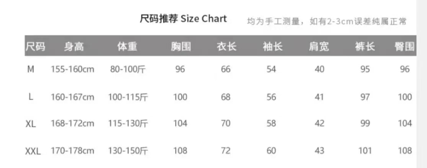Image resolution: width=427 pixels, height=168 pixels.
Task: Click the 体重 column header
Action: tap(127, 47)
